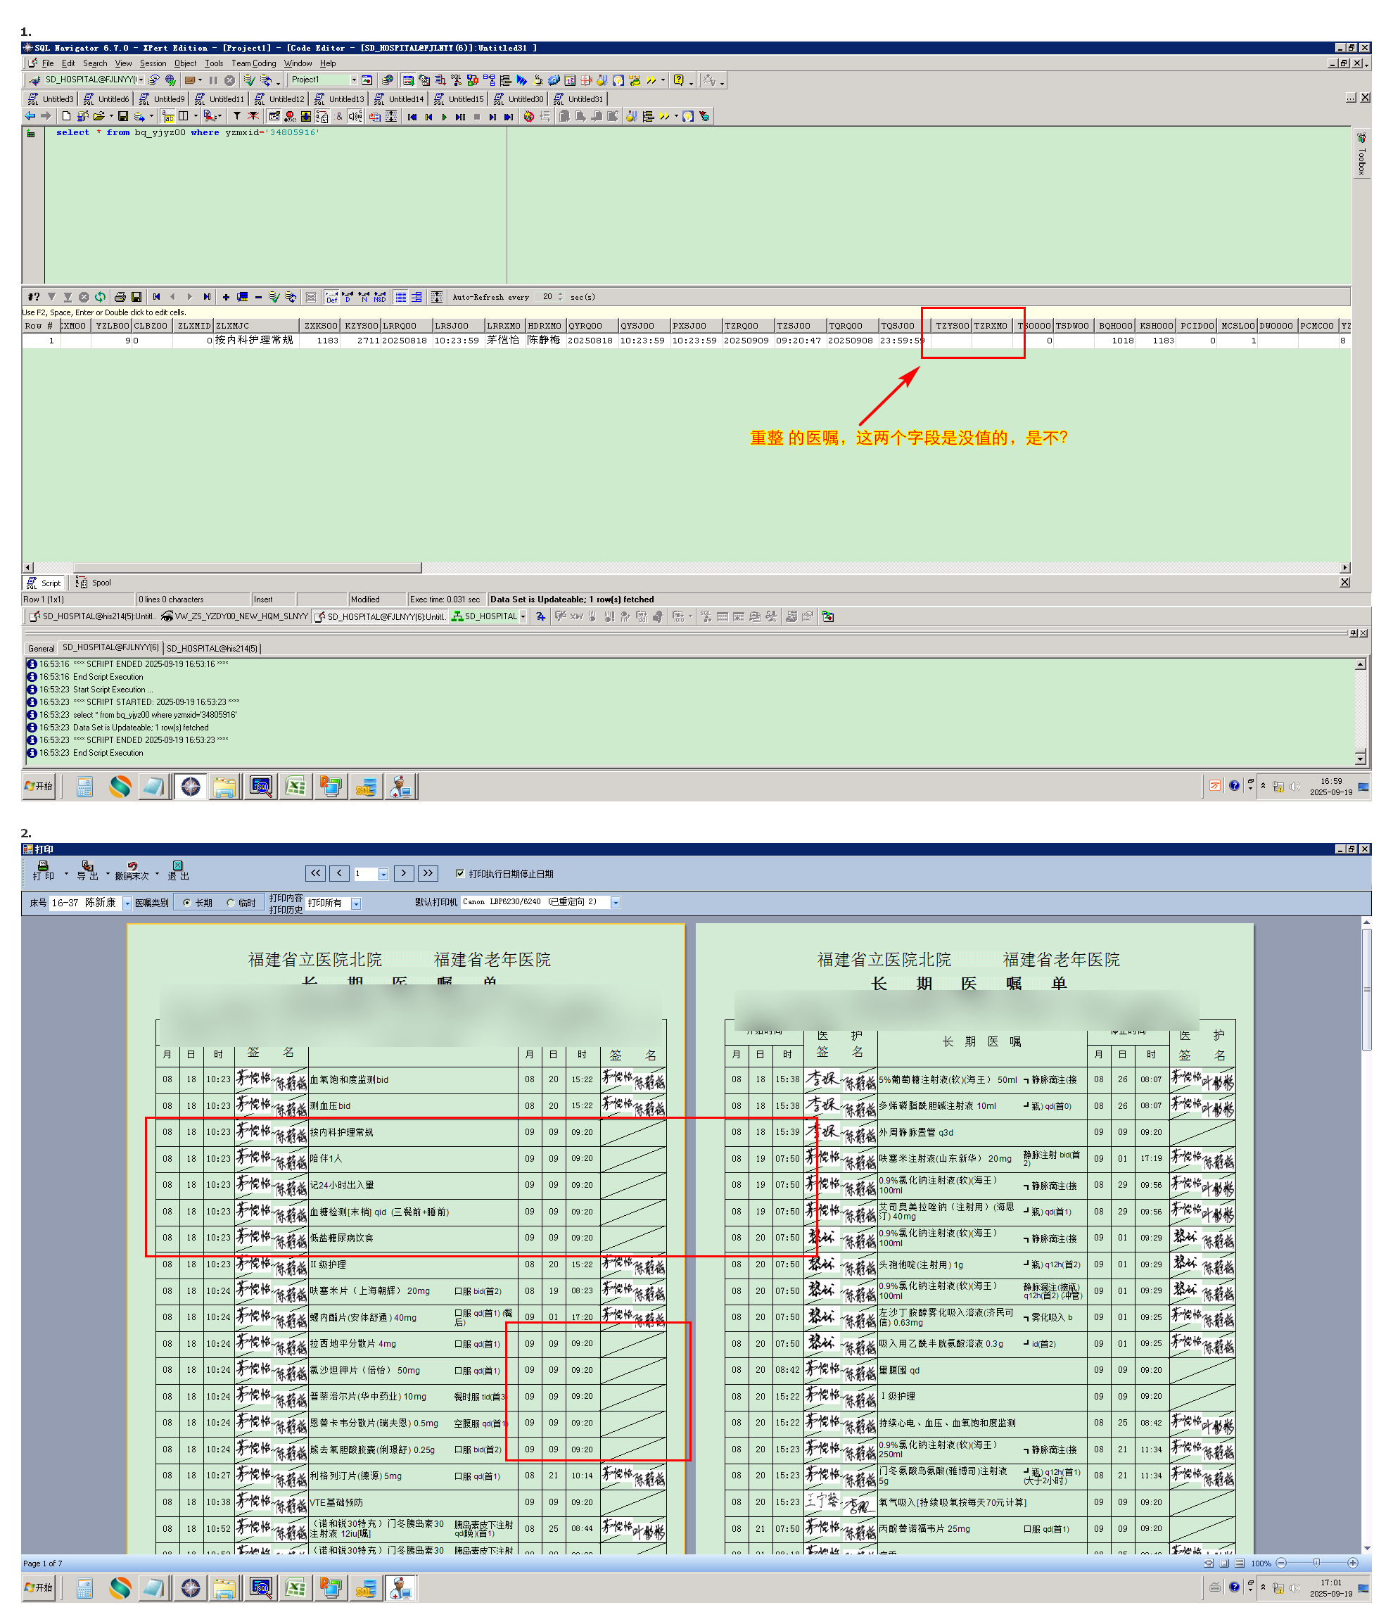Click the green Execute arrow in editor toolbar
The image size is (1393, 1624).
tap(444, 117)
